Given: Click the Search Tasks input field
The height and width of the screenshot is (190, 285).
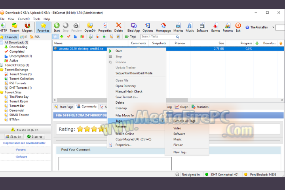Looking at the screenshot, I should click(x=158, y=36).
